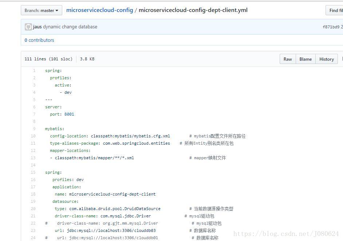Viewport: 343px width, 241px height.
Task: Click the 'classpath:mybatis/mapper/**/*.xml' line
Action: [x=138, y=158]
